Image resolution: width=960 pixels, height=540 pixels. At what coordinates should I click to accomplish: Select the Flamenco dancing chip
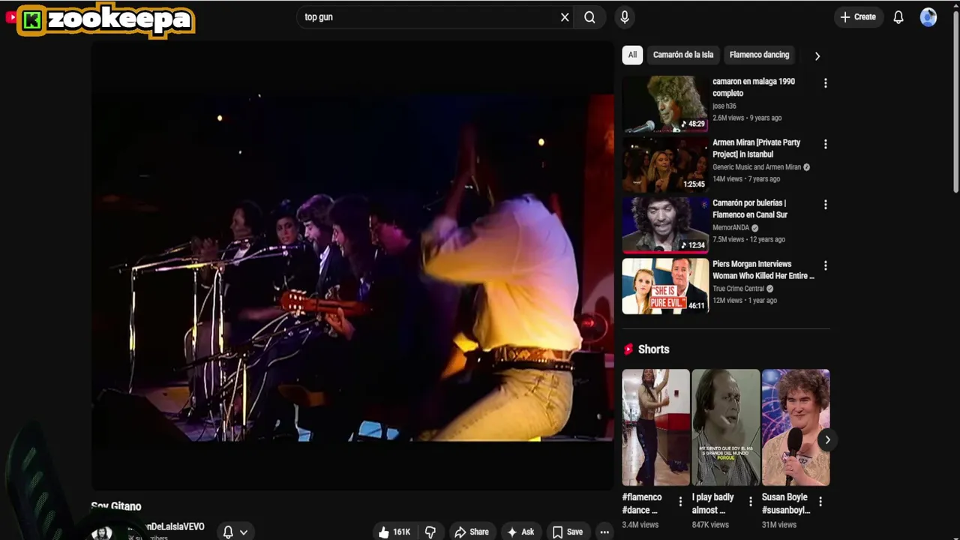[x=759, y=55]
